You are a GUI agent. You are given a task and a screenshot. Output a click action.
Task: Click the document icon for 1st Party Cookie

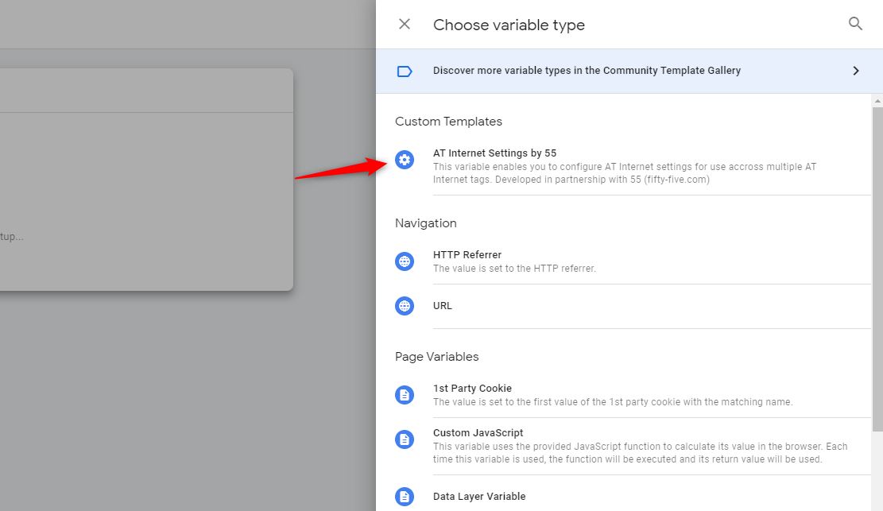pos(405,395)
